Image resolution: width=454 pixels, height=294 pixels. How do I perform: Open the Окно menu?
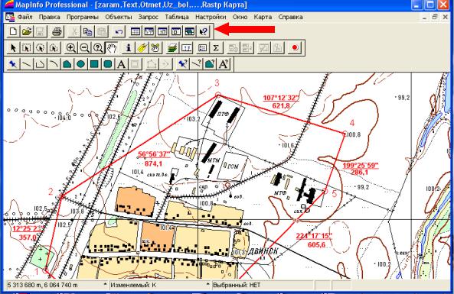tap(240, 17)
